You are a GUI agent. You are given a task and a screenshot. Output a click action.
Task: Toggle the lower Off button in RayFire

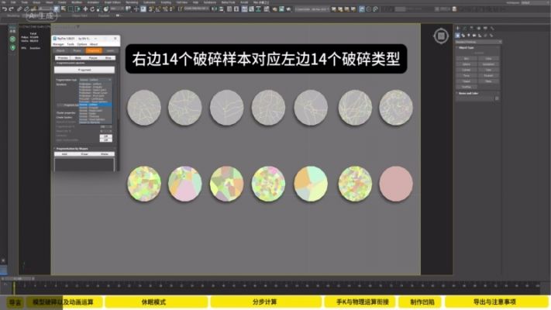105,140
